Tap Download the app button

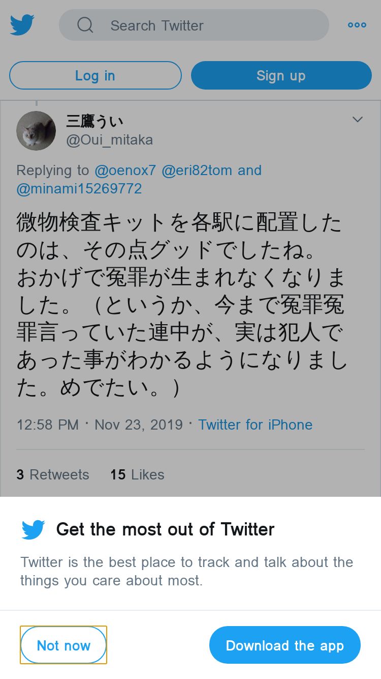[284, 645]
